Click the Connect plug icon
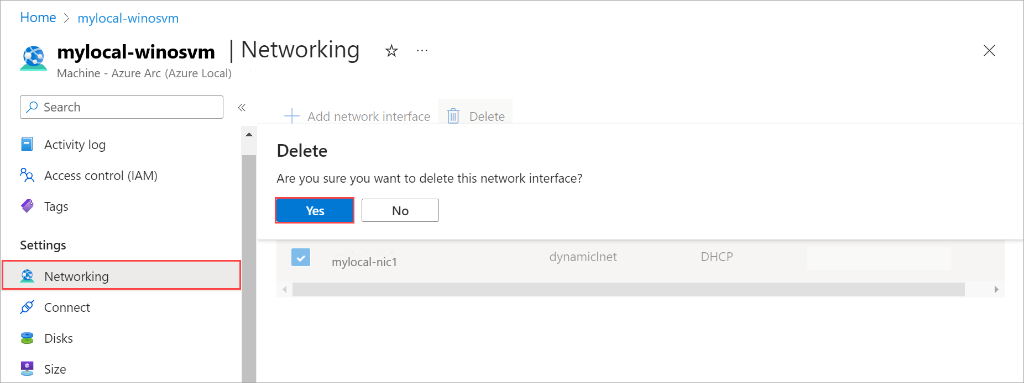The width and height of the screenshot is (1024, 383). [x=27, y=307]
